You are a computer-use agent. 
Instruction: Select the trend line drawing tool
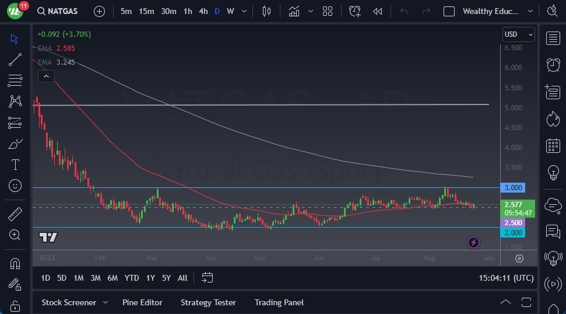point(15,60)
